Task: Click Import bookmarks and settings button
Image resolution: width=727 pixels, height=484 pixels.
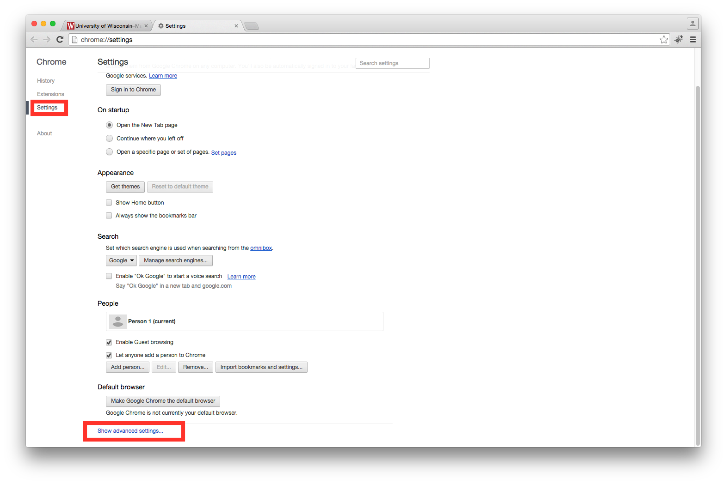Action: 261,367
